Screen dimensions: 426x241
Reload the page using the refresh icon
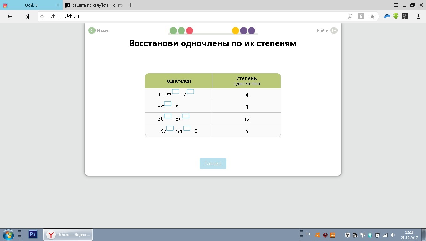(x=42, y=16)
